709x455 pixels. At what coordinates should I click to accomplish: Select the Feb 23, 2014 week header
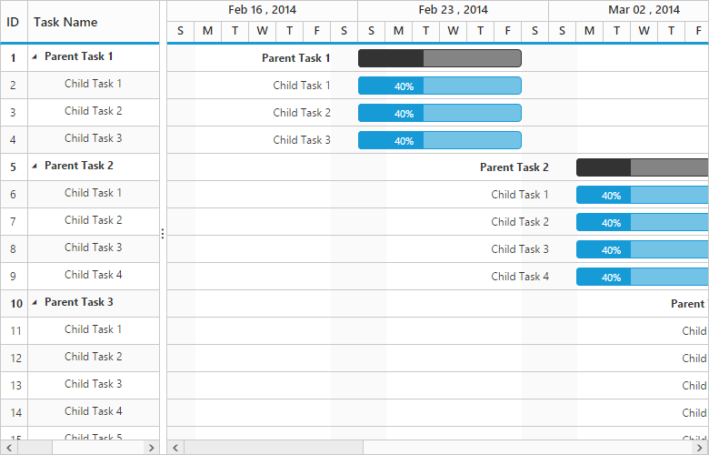pyautogui.click(x=453, y=10)
